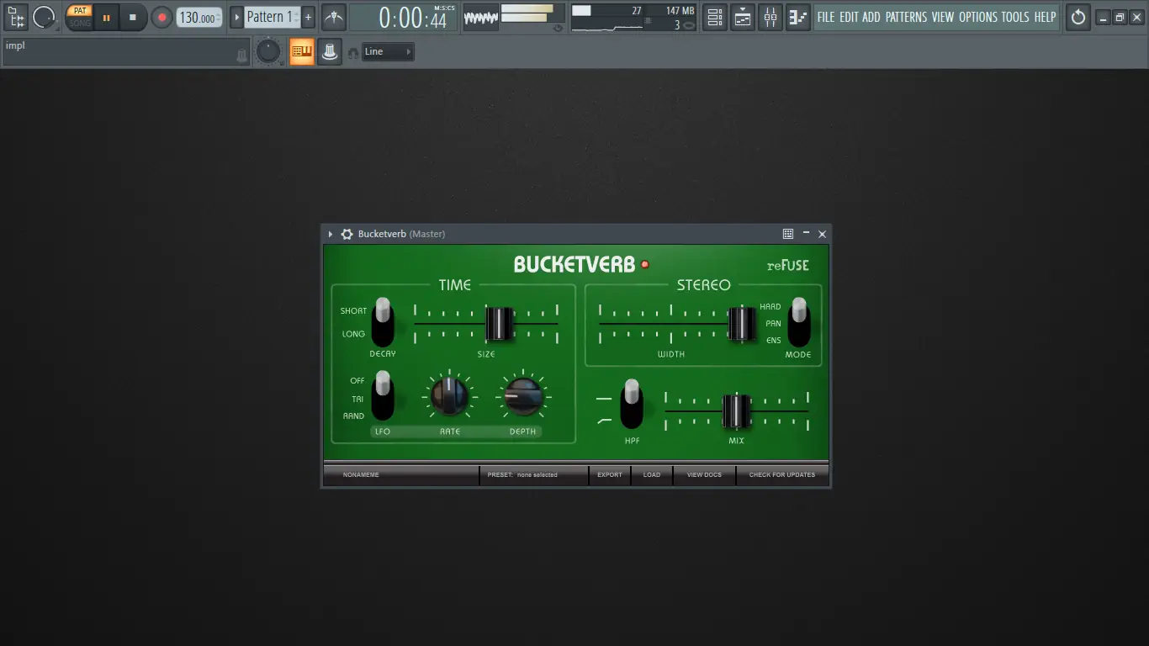Image resolution: width=1149 pixels, height=646 pixels.
Task: Flip the HPF filter switch
Action: tap(632, 404)
